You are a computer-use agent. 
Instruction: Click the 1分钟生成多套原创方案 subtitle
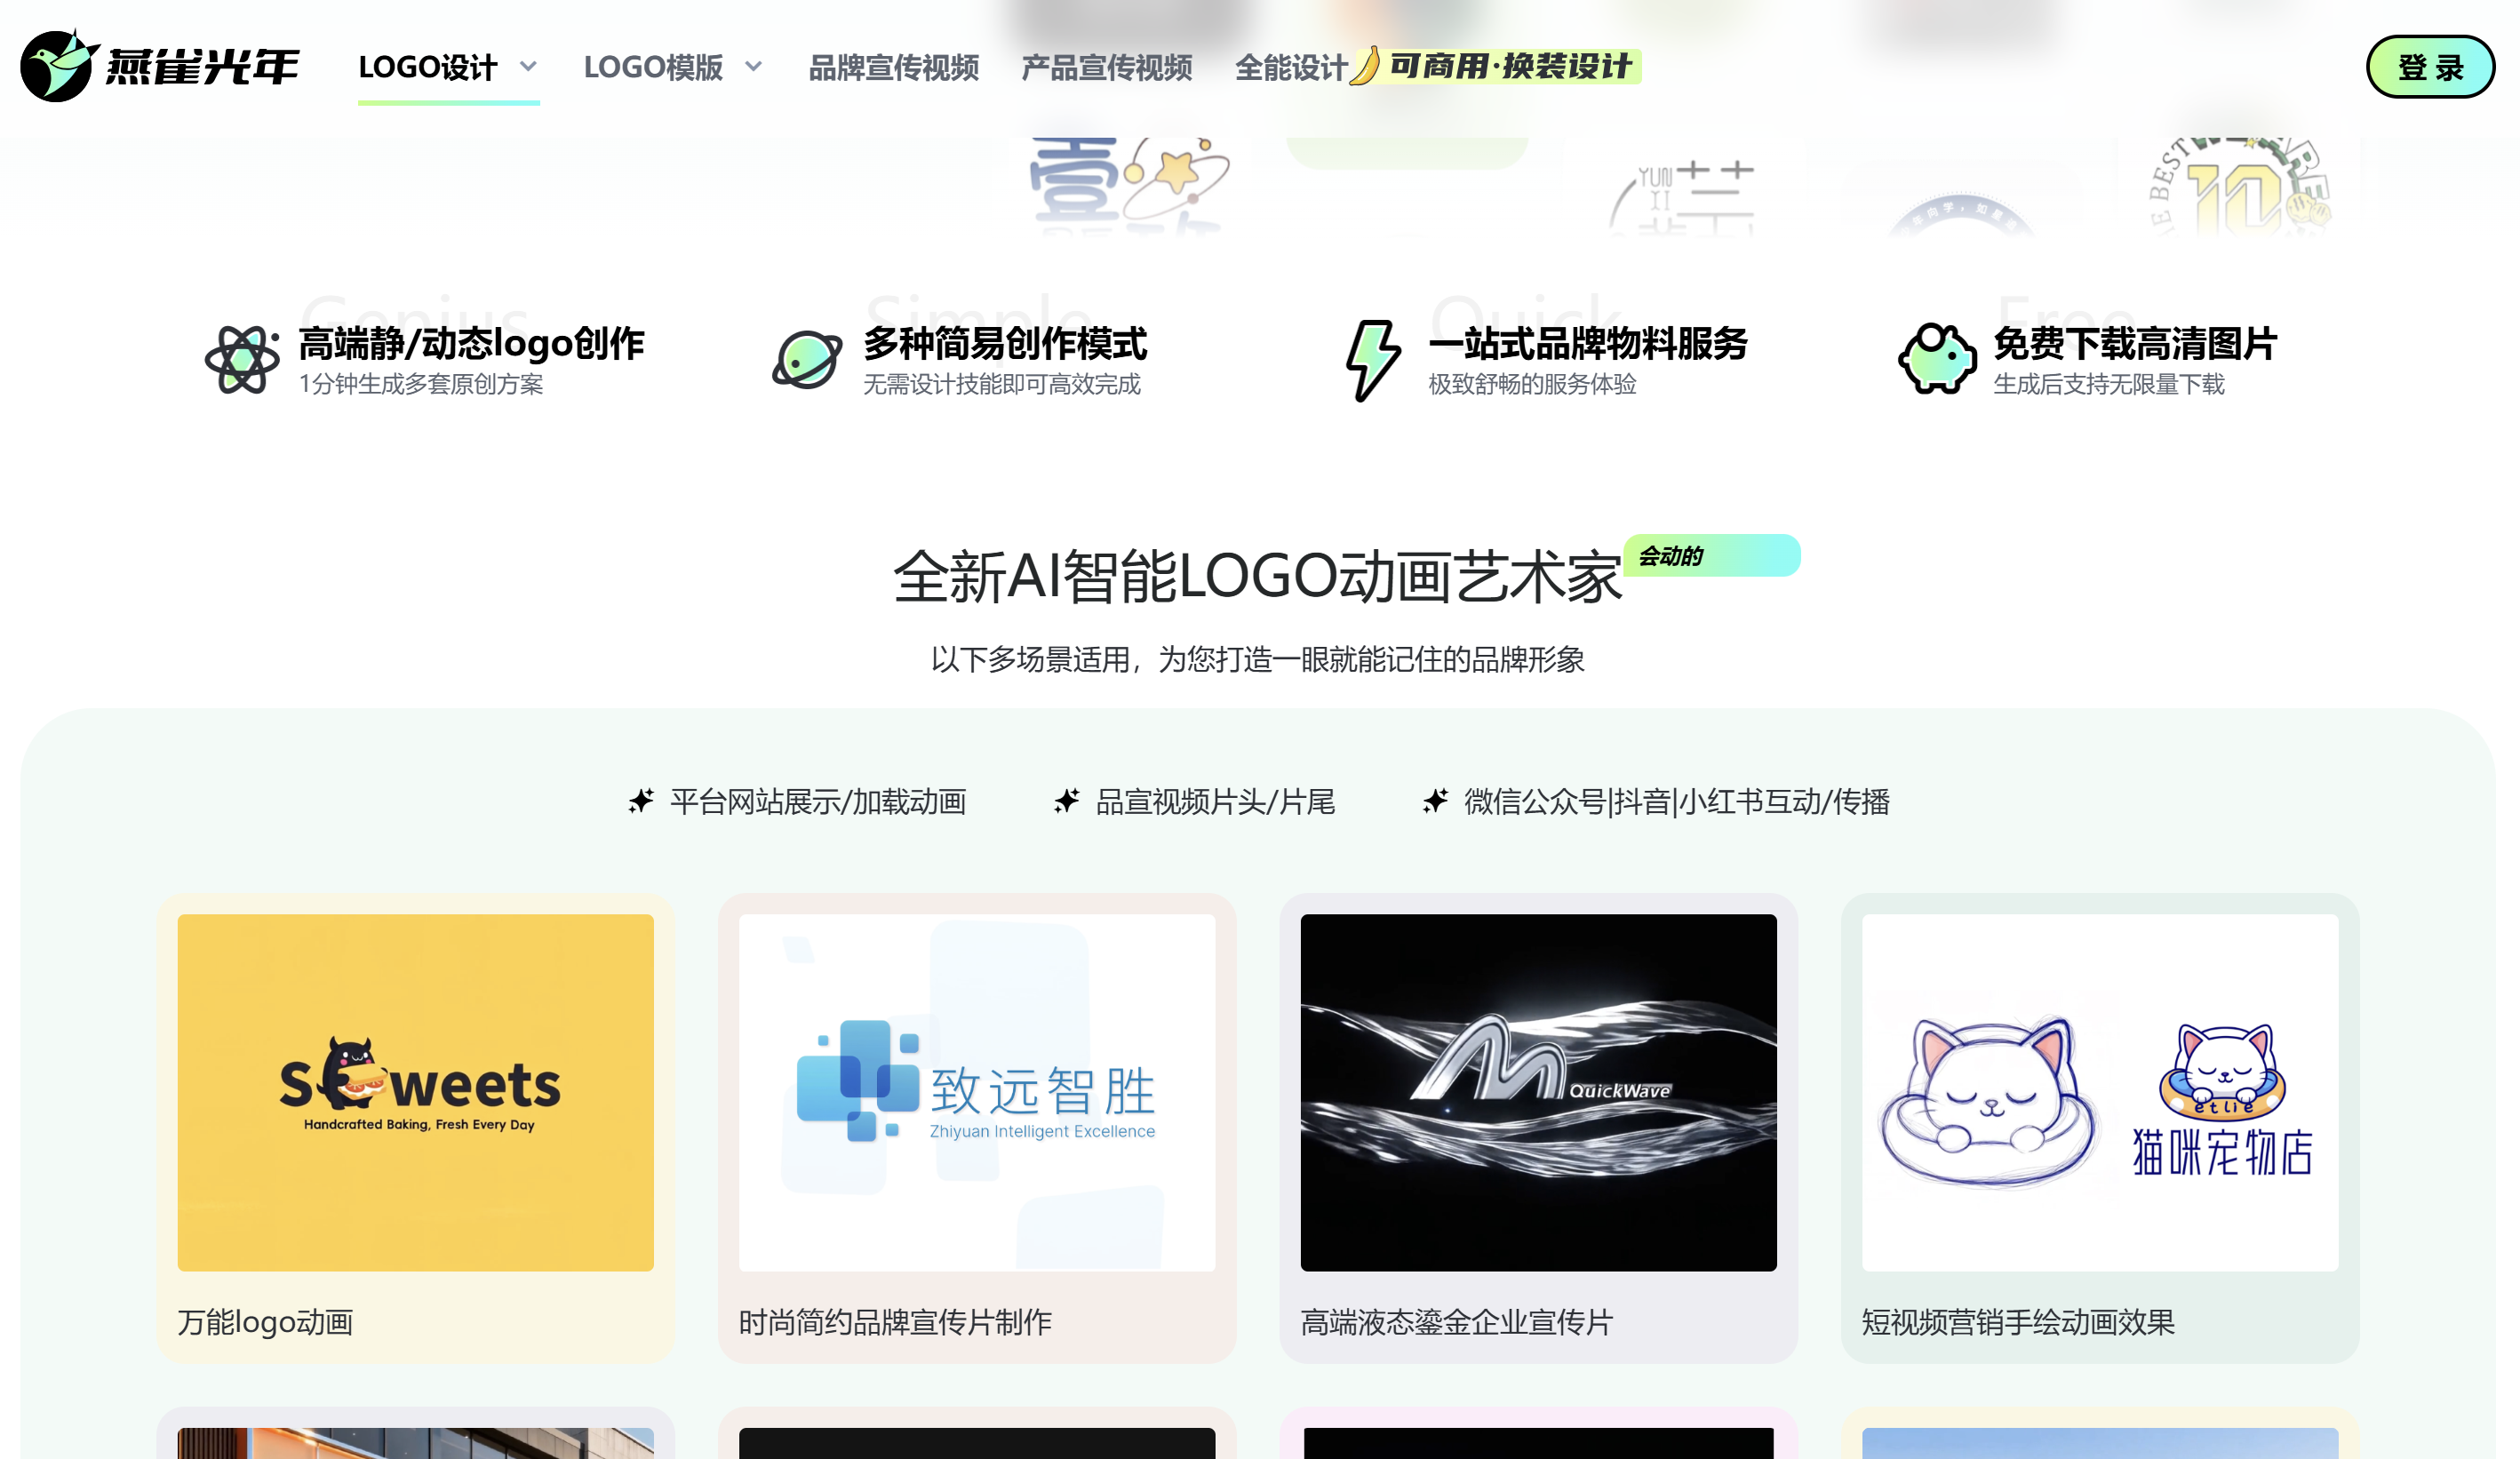coord(421,385)
